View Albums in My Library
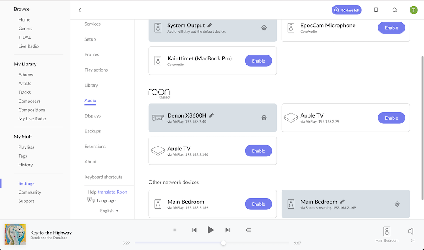 [26, 75]
